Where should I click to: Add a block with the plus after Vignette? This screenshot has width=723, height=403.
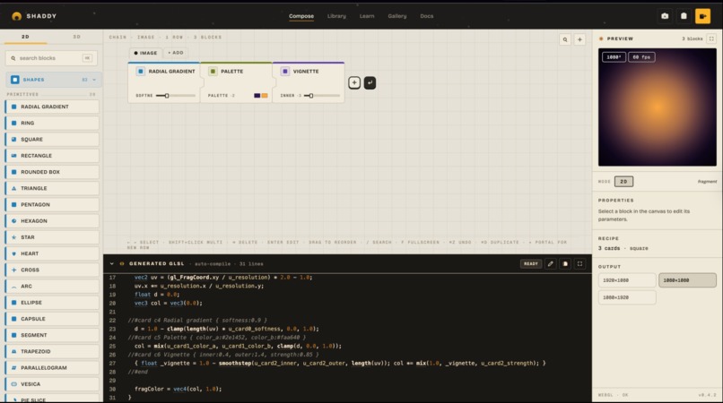click(354, 83)
